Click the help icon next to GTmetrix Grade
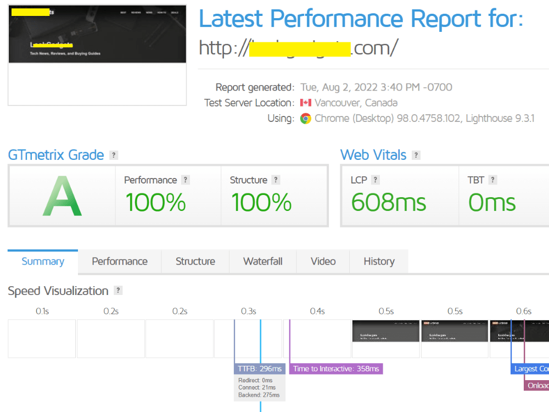 [x=114, y=155]
